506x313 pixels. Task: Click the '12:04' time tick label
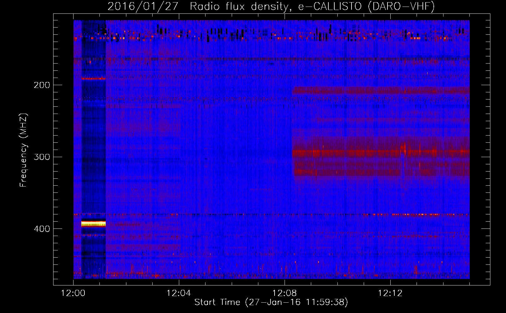pos(179,293)
